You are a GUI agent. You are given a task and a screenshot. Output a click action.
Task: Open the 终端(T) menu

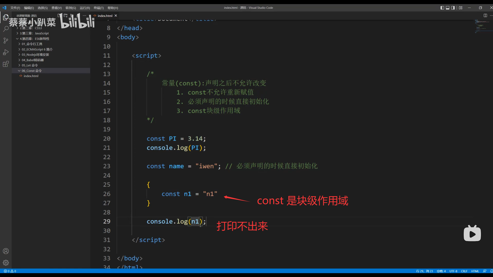coord(99,8)
